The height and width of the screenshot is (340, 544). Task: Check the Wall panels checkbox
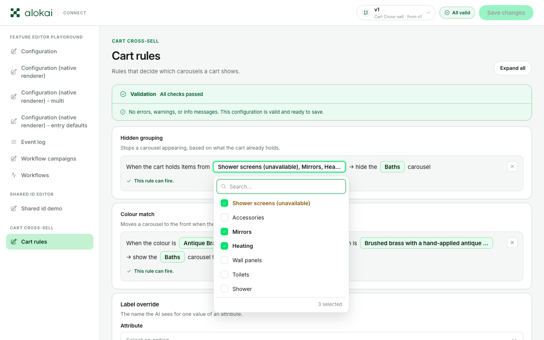coord(224,260)
